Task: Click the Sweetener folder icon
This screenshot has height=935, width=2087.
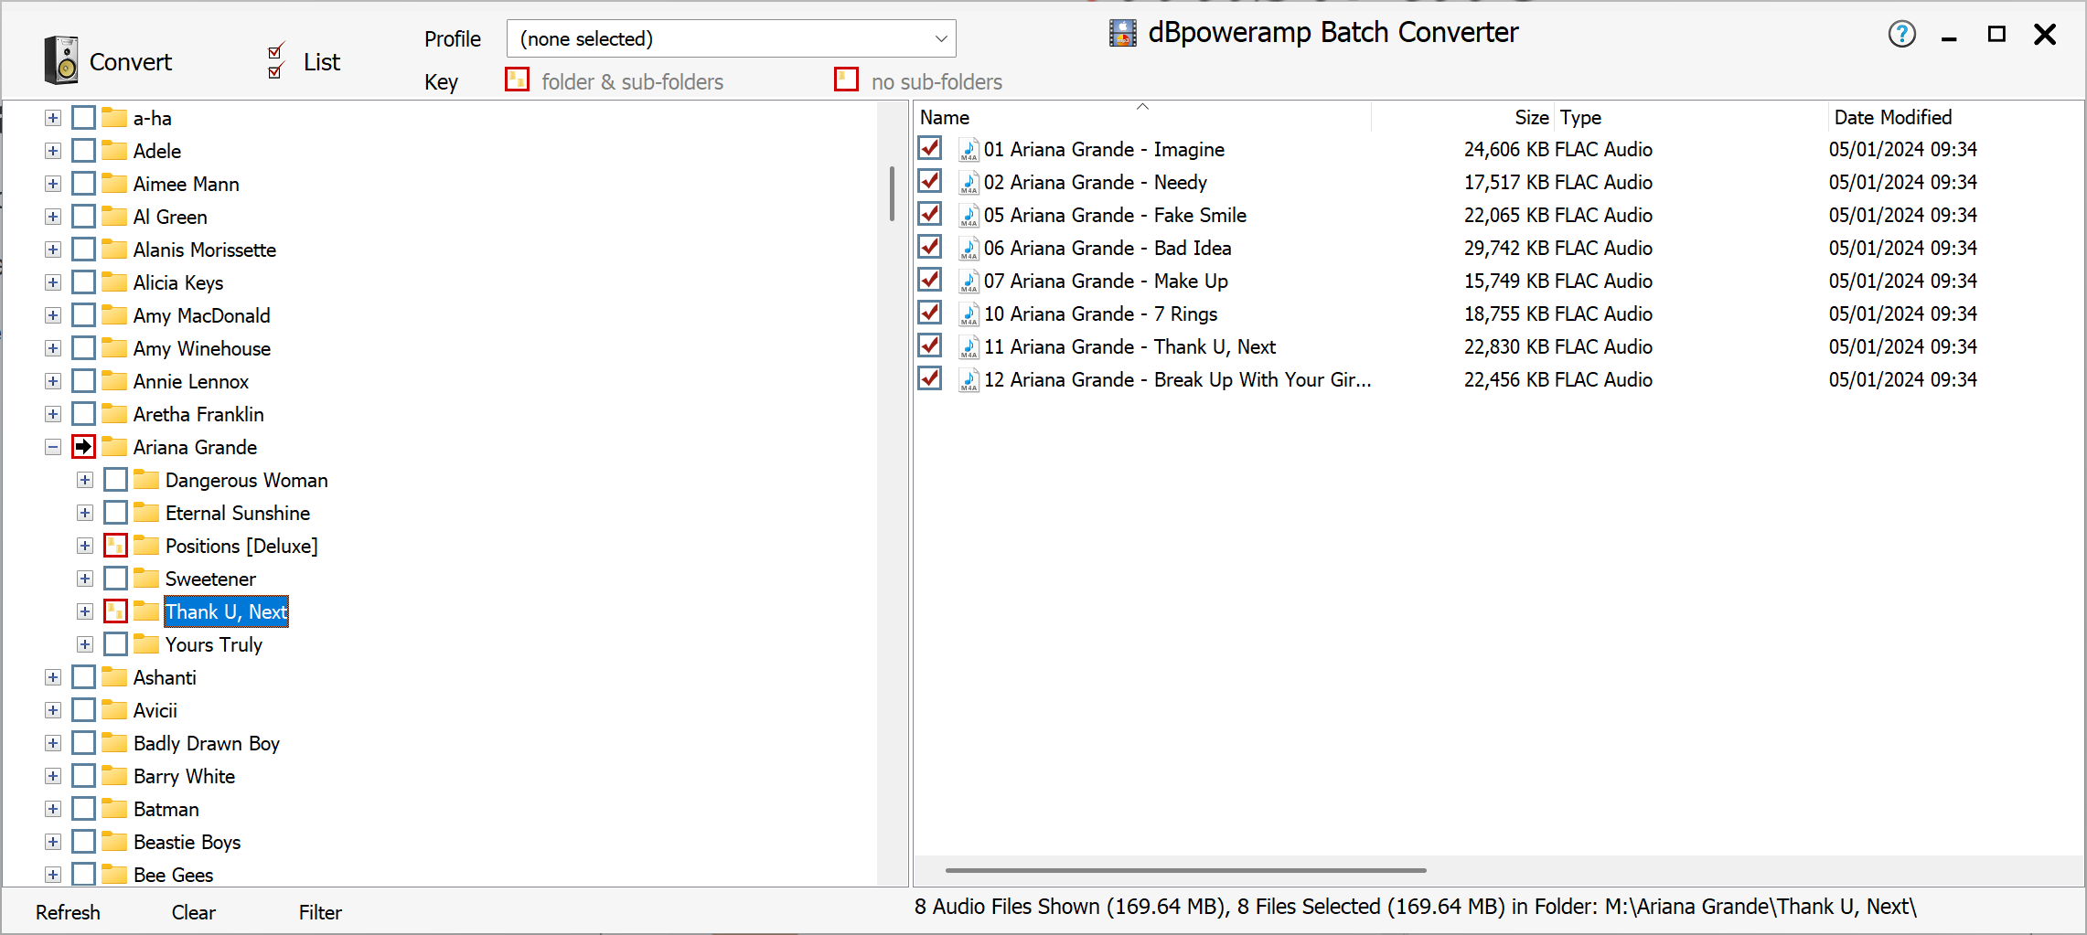Action: (x=146, y=579)
